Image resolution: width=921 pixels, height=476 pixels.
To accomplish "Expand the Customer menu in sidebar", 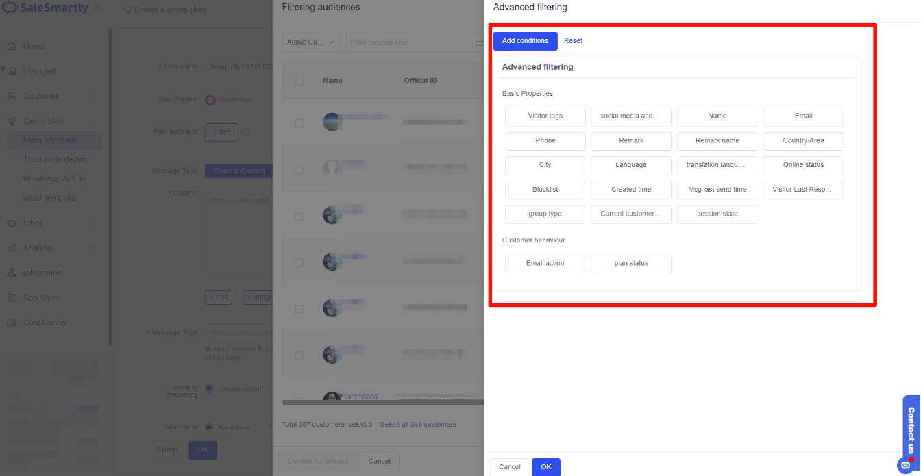I will [x=94, y=97].
